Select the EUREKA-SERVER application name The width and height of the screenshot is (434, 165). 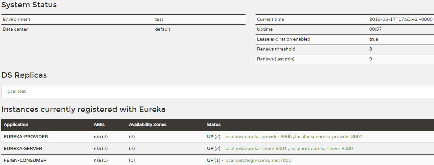coord(23,149)
